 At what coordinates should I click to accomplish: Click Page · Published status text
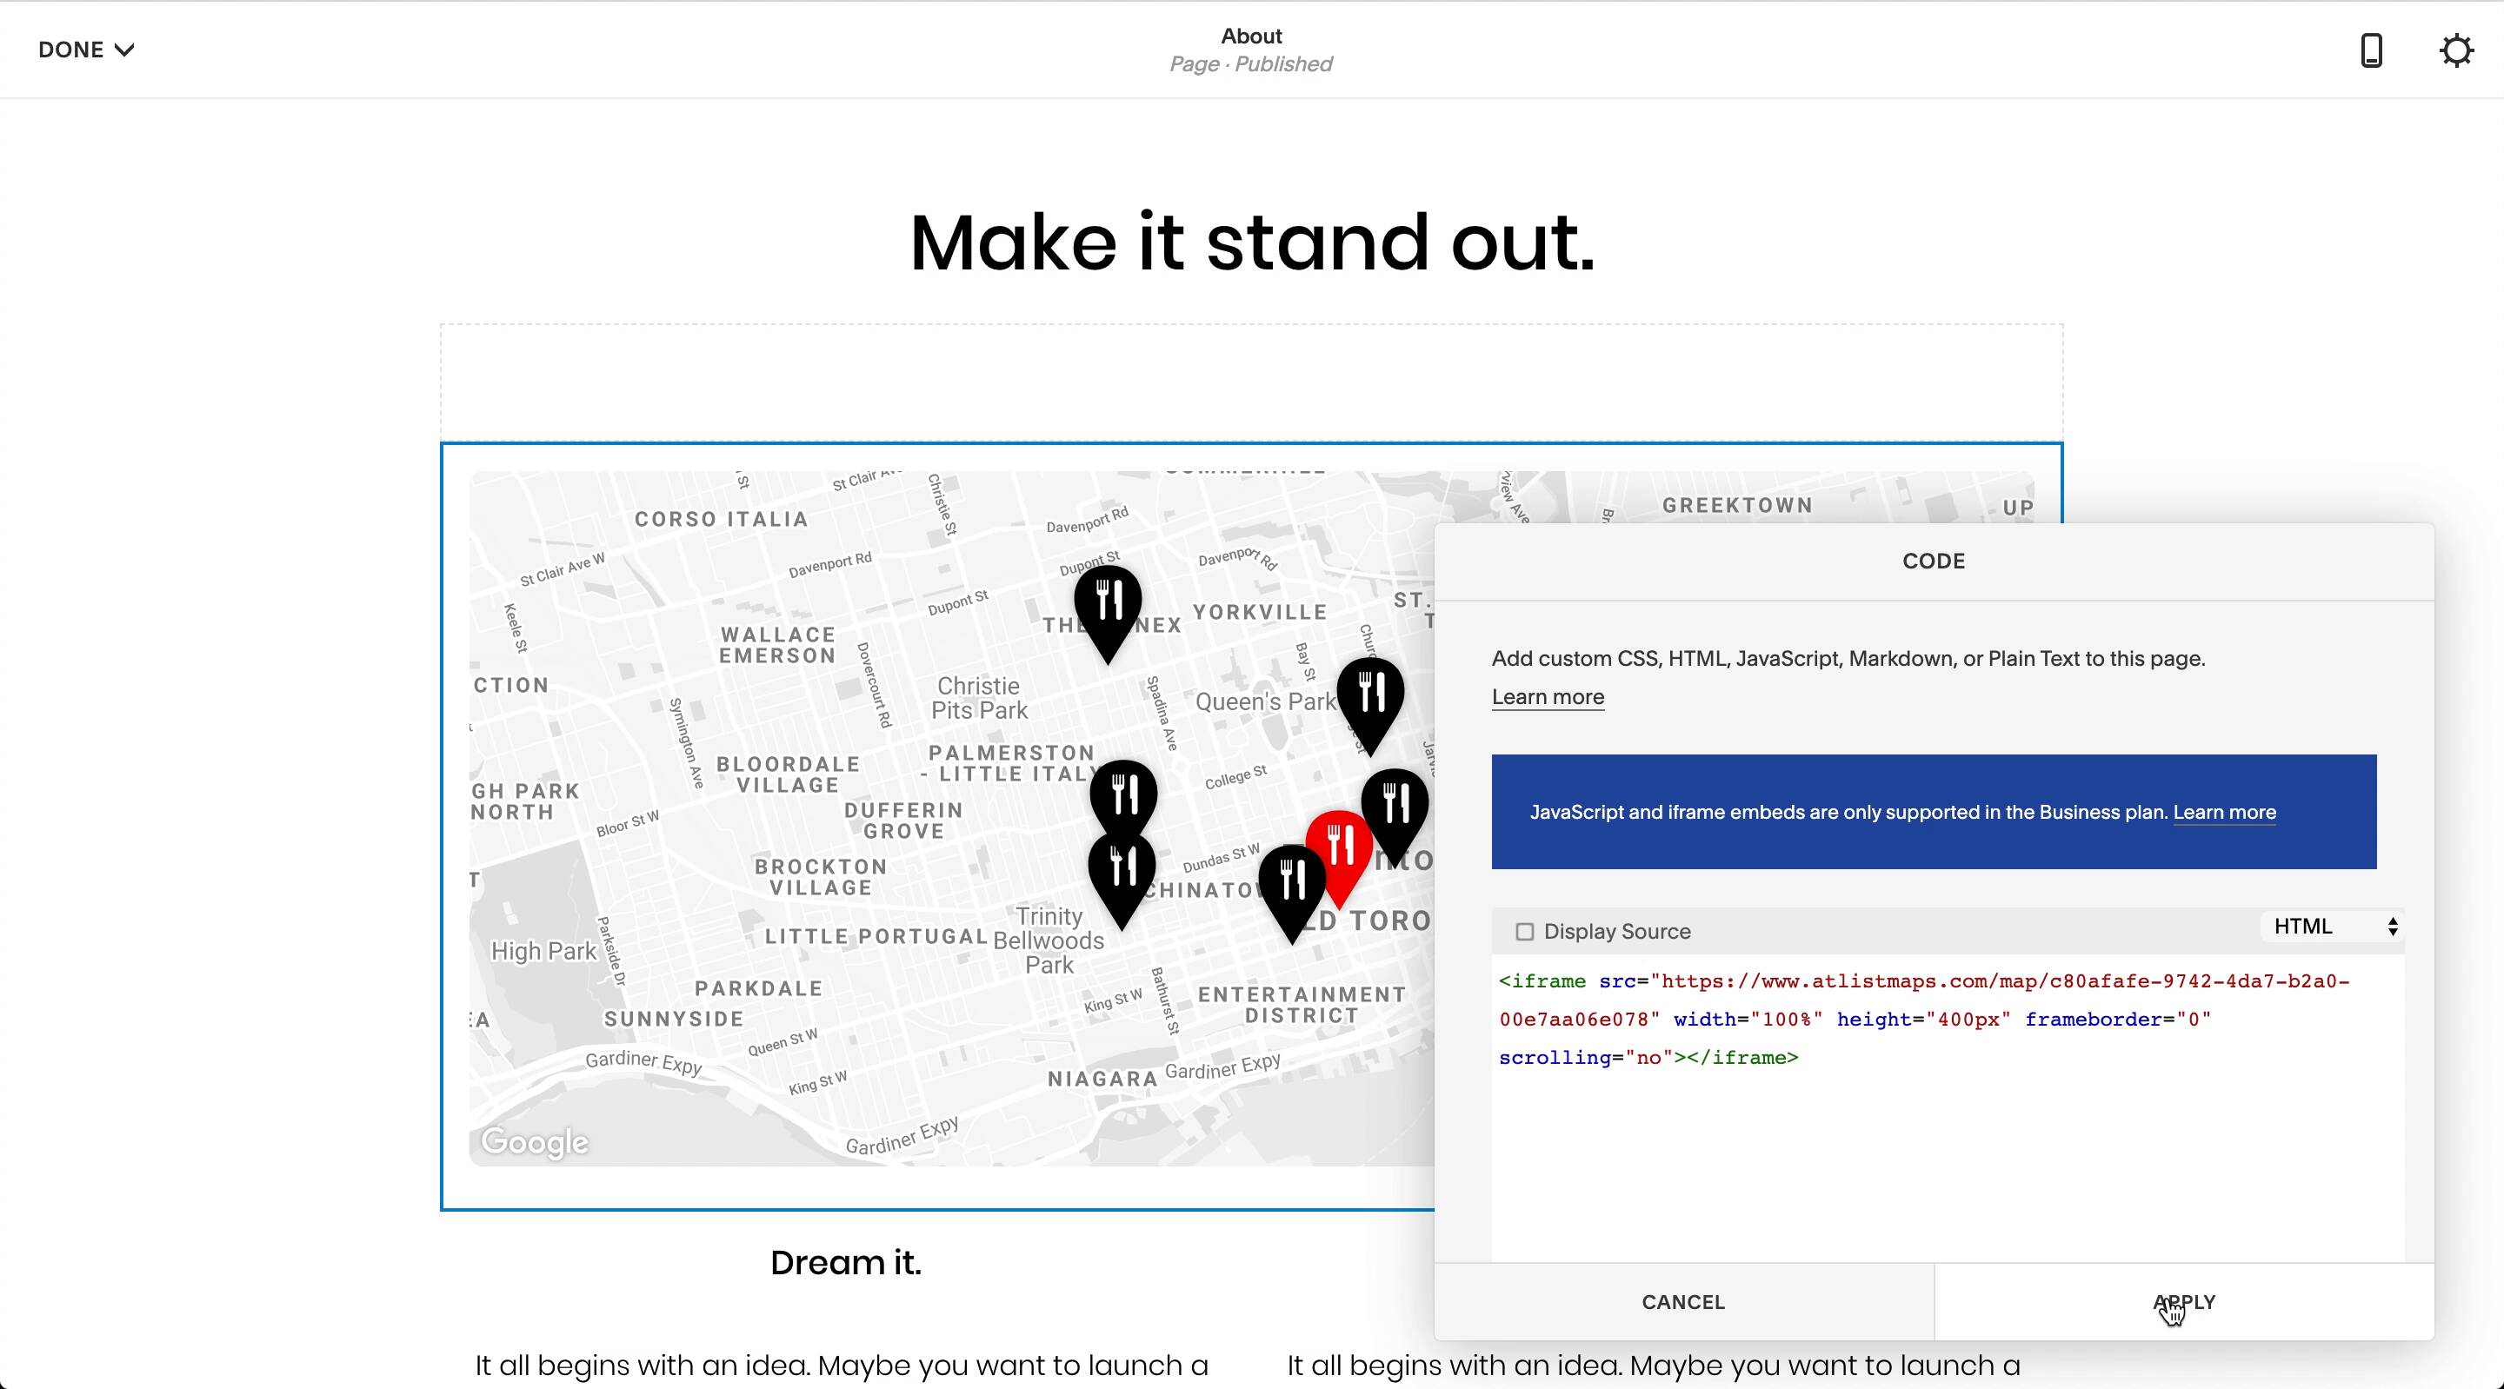1250,64
